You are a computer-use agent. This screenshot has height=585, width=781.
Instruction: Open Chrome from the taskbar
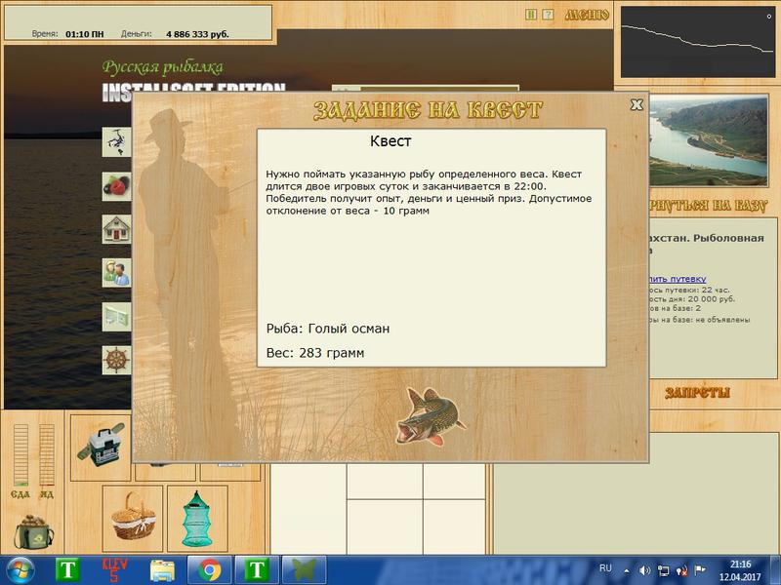point(210,570)
